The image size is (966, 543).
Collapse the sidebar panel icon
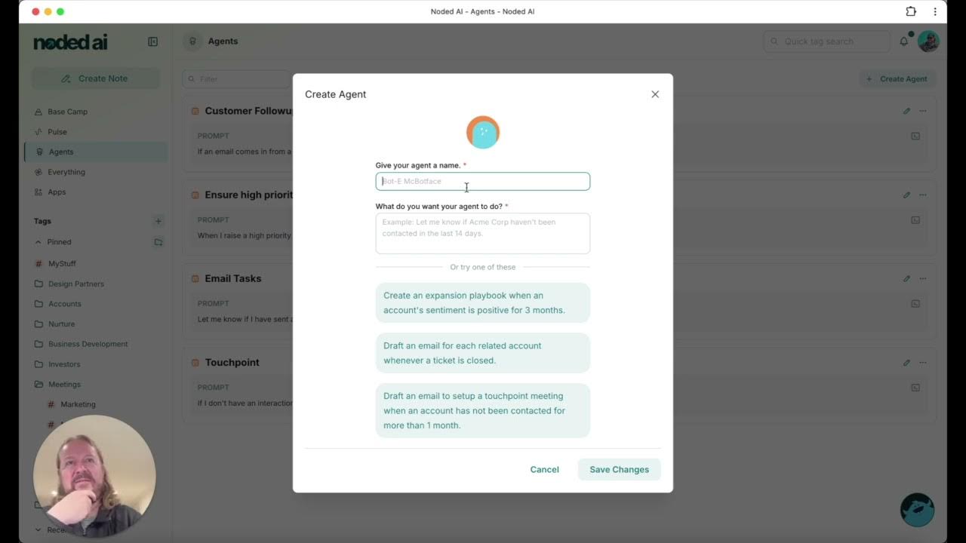tap(152, 41)
